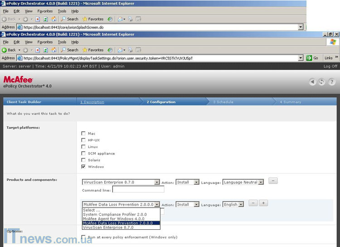The height and width of the screenshot is (247, 340).
Task: Check the HP-UX platform checkbox
Action: 83,140
